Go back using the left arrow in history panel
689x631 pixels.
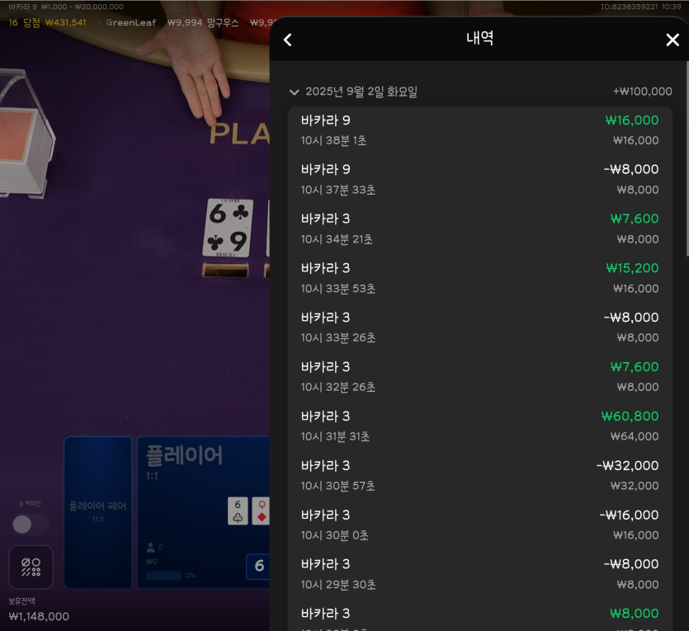point(288,40)
